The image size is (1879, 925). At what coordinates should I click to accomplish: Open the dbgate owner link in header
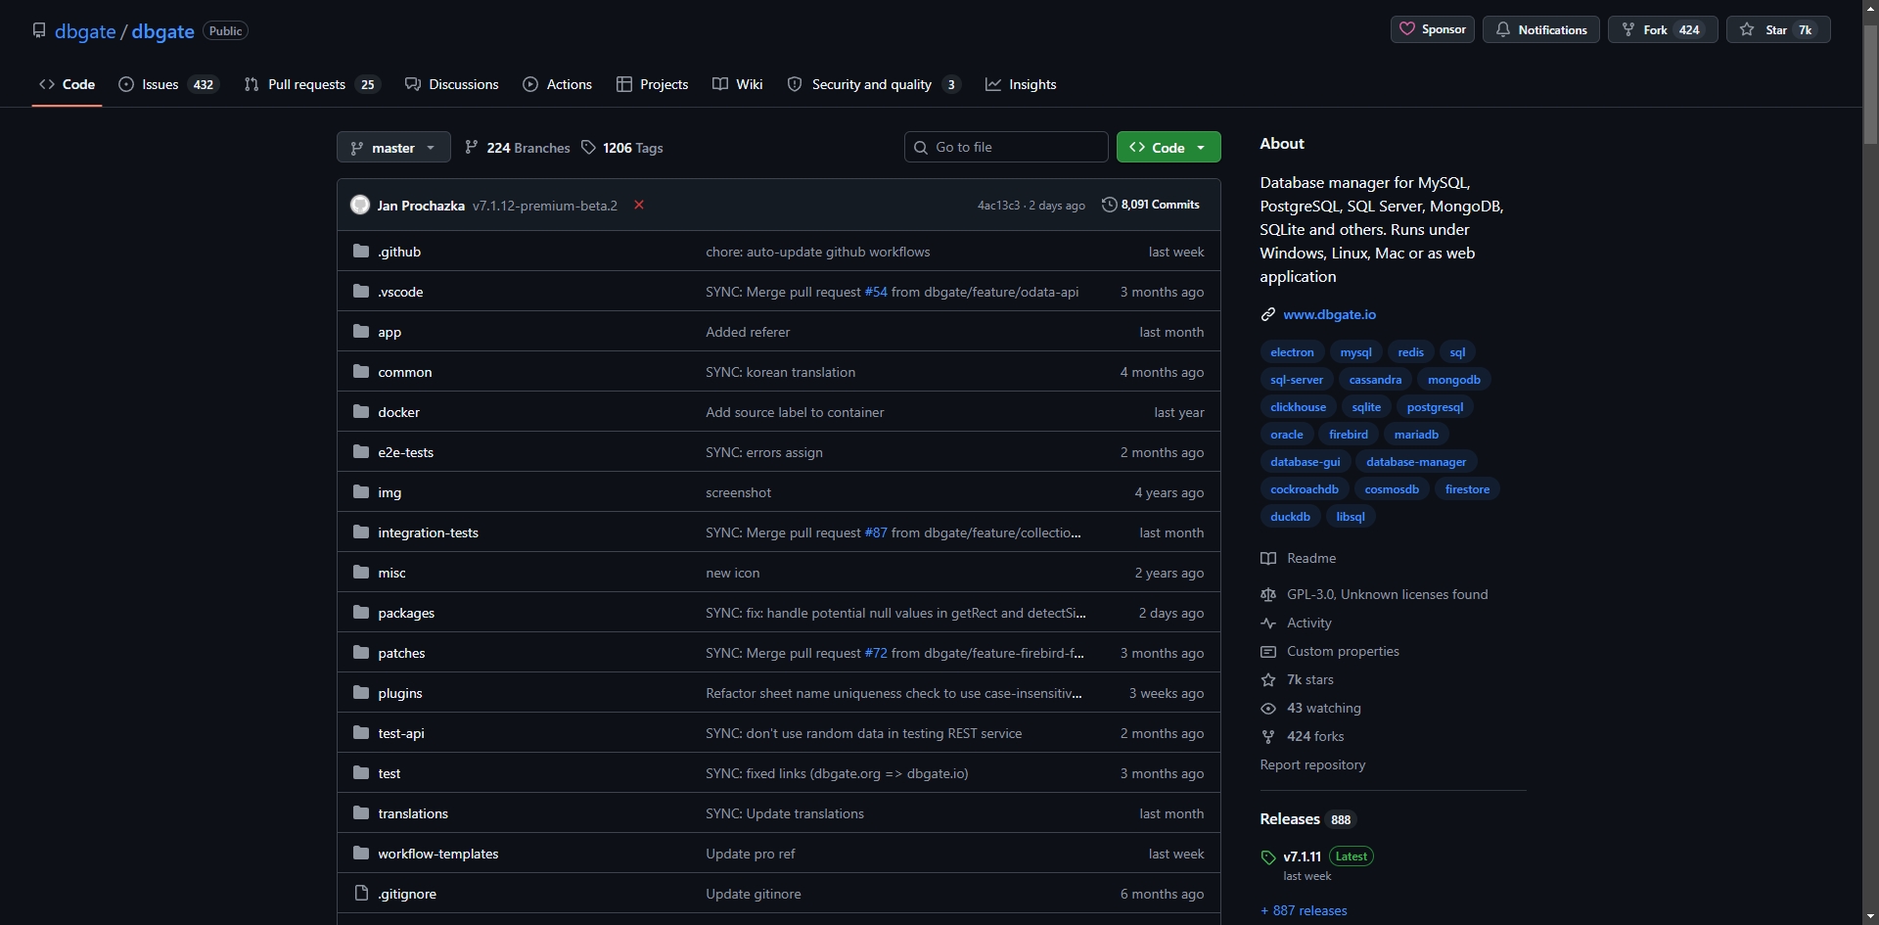(85, 31)
